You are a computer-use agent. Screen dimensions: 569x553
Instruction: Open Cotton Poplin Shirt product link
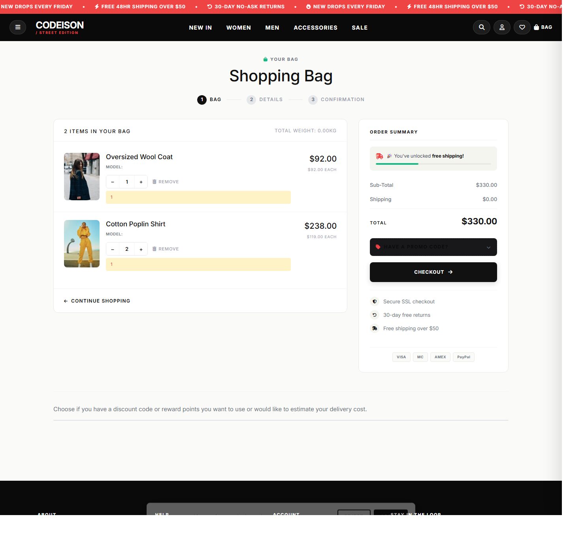click(136, 224)
